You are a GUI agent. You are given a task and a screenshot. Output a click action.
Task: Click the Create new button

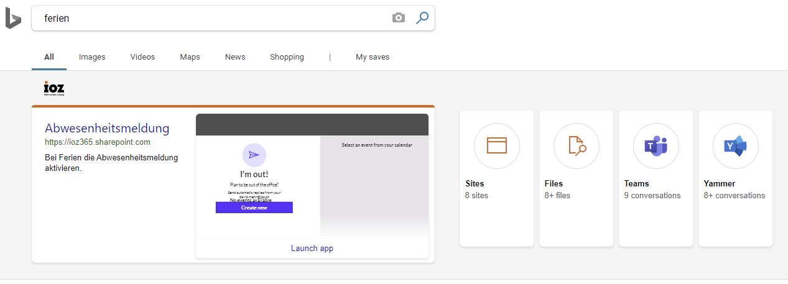(x=254, y=208)
